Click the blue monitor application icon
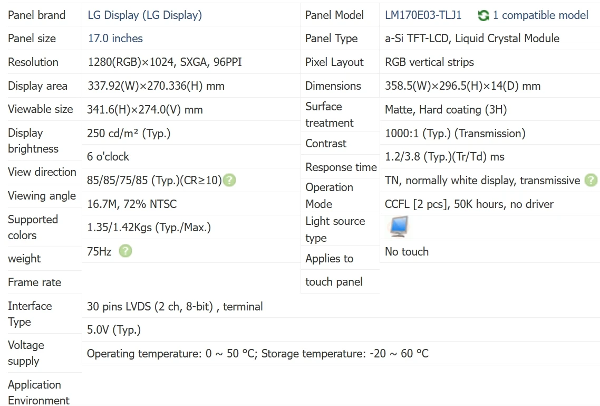The image size is (600, 406). coord(399,227)
